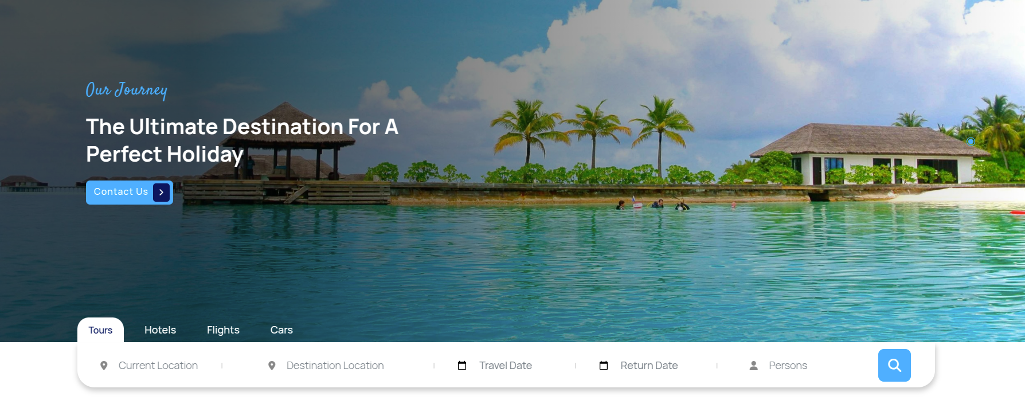Click the pin icon beside Current Location
The image size is (1025, 404).
point(104,366)
